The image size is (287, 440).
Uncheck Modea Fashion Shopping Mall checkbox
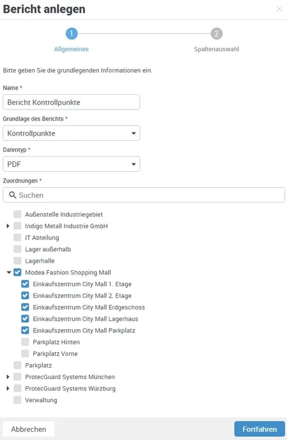[17, 272]
